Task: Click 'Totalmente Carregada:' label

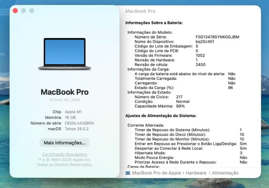Action: [x=156, y=78]
